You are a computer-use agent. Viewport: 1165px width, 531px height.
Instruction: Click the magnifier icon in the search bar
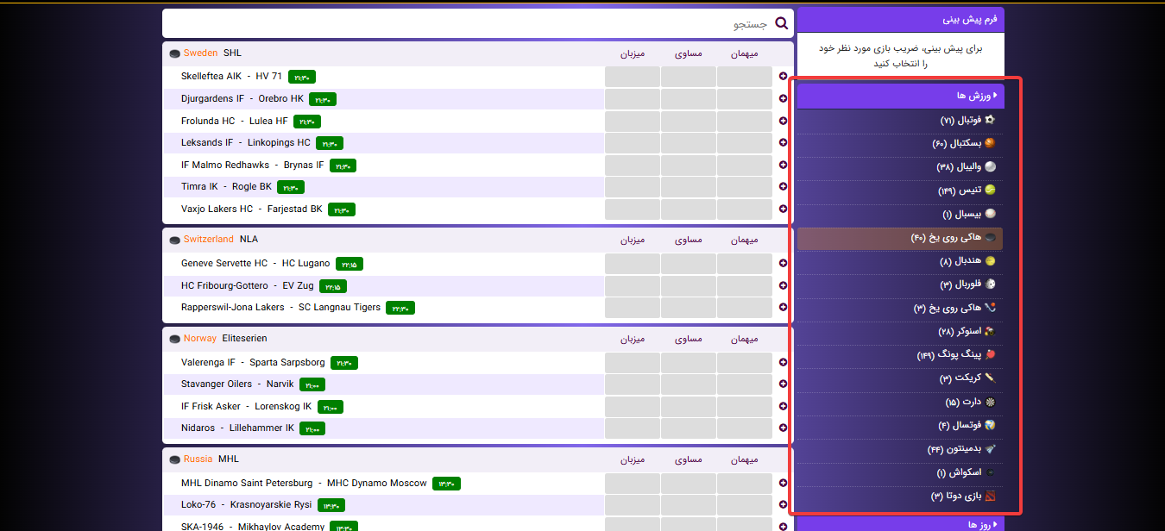point(782,24)
